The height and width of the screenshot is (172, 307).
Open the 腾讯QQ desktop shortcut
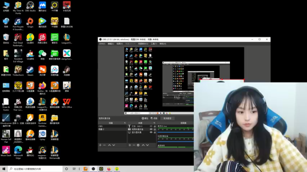point(30,151)
